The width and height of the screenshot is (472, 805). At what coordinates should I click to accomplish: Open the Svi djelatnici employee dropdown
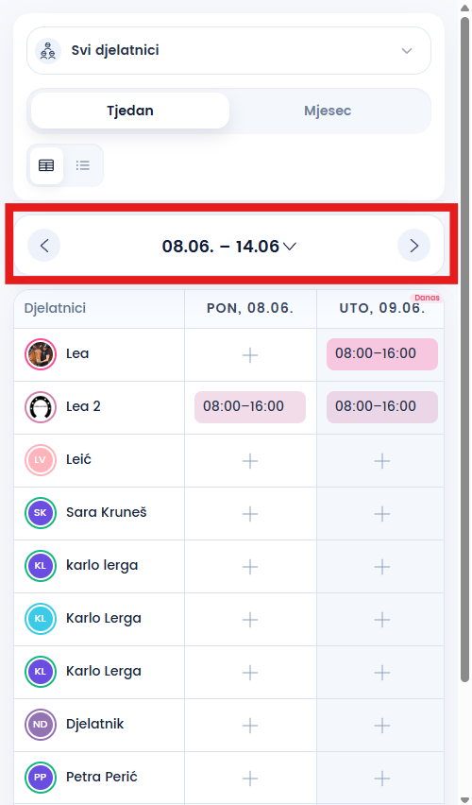[228, 50]
